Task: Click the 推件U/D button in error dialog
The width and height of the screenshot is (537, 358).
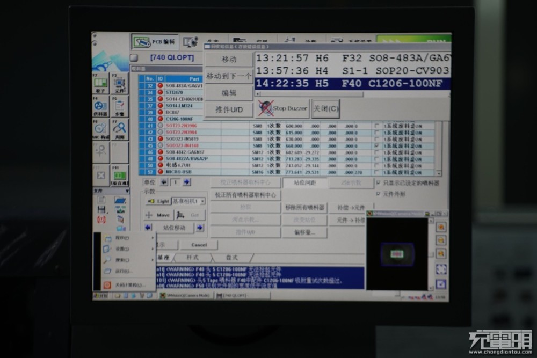Action: (x=229, y=109)
